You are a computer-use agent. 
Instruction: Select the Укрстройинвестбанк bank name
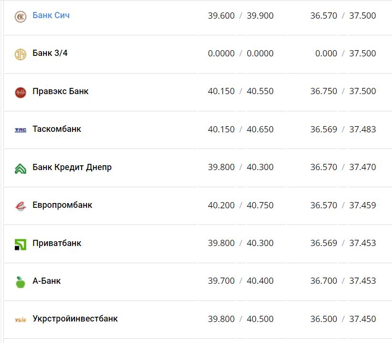(x=75, y=319)
